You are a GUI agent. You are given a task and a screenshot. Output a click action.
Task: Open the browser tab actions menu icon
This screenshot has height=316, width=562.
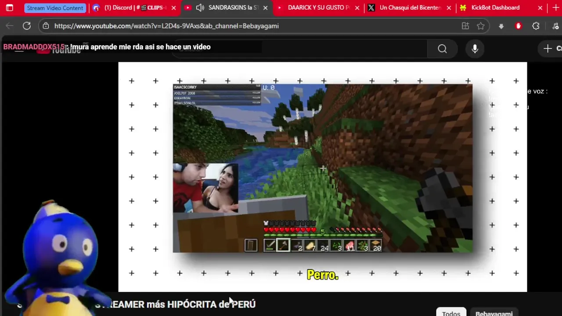click(x=9, y=8)
